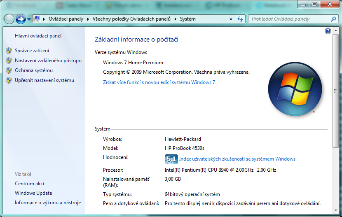Image resolution: width=342 pixels, height=217 pixels.
Task: Click the Windows logo orb image
Action: [x=295, y=89]
